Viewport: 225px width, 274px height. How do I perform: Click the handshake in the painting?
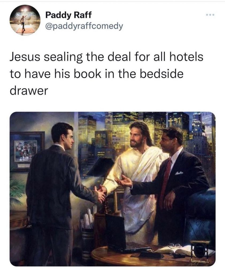(x=100, y=193)
